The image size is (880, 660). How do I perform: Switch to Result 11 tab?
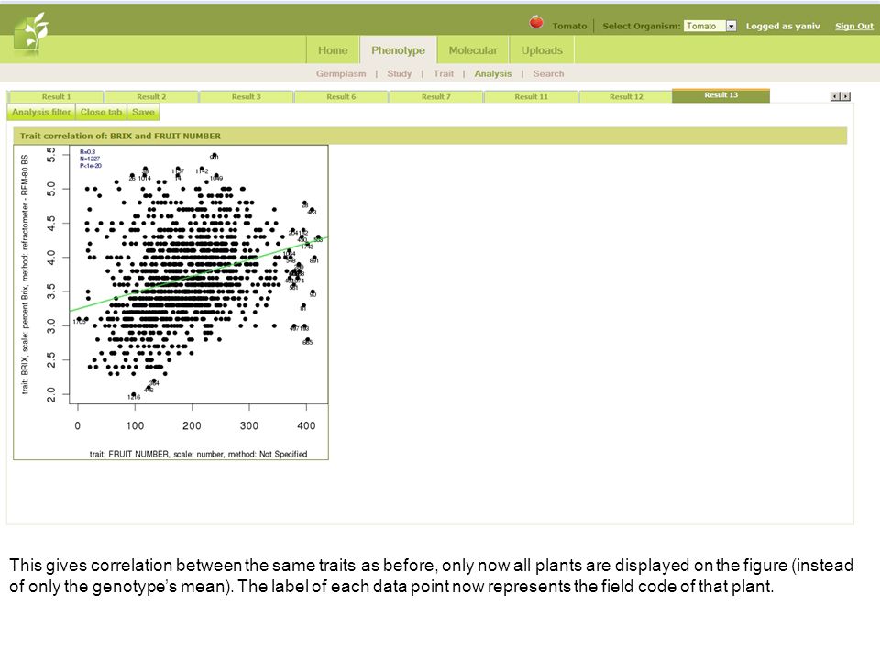pos(531,96)
